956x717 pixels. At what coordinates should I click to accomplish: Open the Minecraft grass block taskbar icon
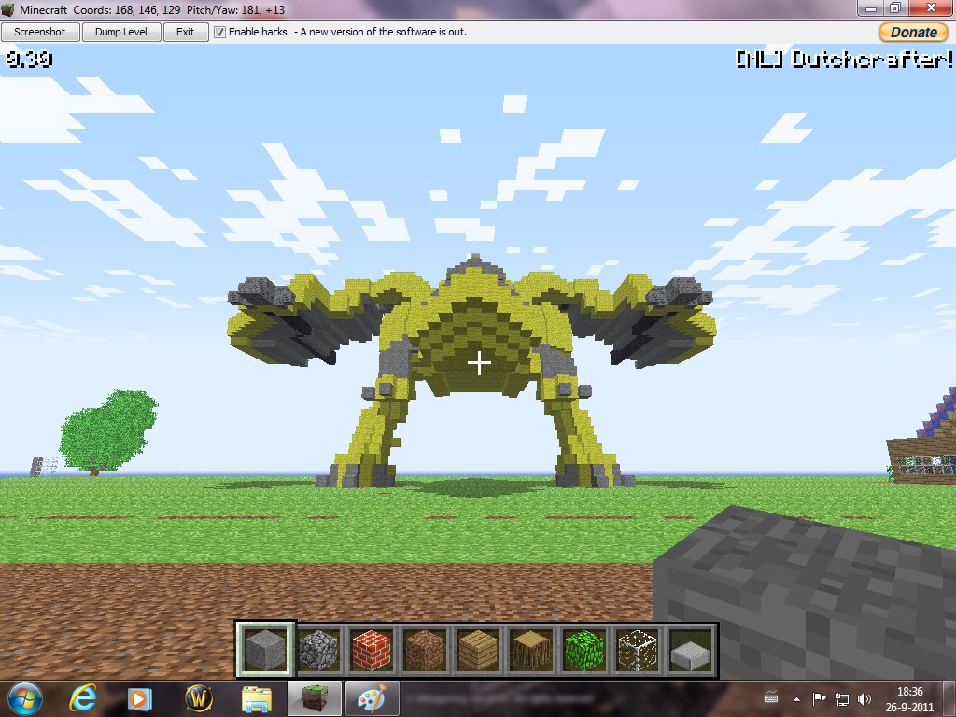(314, 696)
